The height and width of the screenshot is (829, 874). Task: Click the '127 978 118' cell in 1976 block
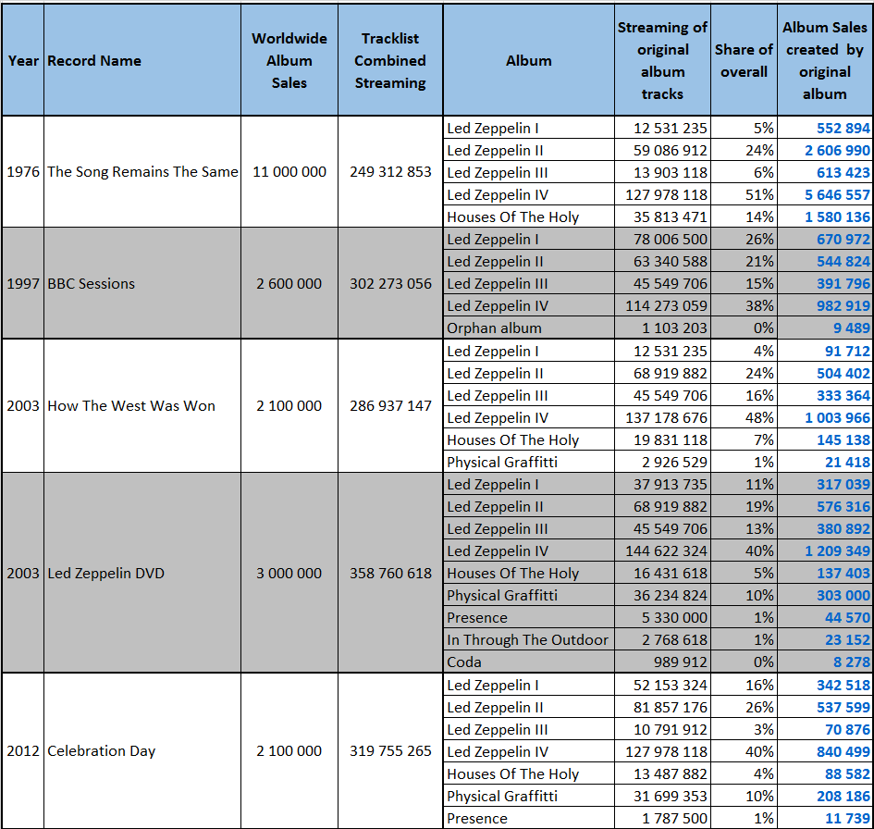click(x=662, y=194)
